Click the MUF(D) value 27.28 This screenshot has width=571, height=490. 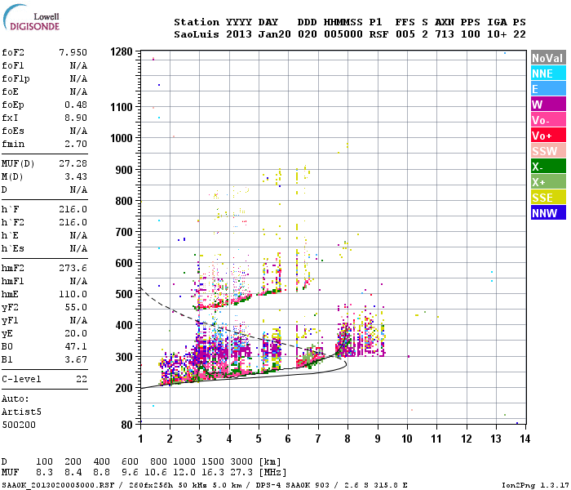[x=73, y=163]
